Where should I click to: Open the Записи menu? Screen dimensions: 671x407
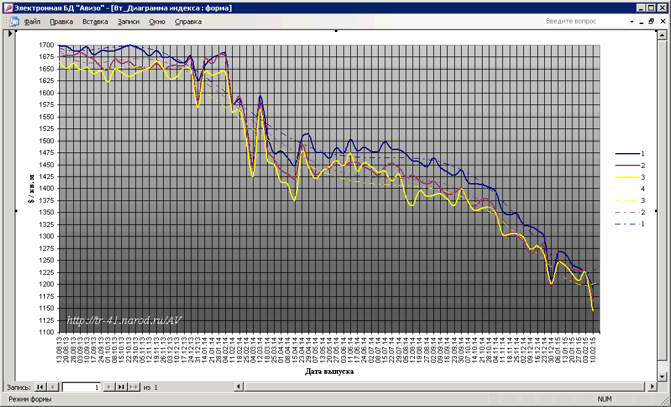click(128, 22)
